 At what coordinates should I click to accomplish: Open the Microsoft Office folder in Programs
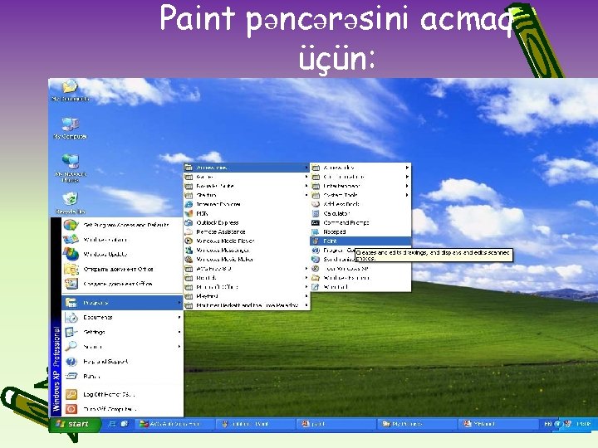247,287
